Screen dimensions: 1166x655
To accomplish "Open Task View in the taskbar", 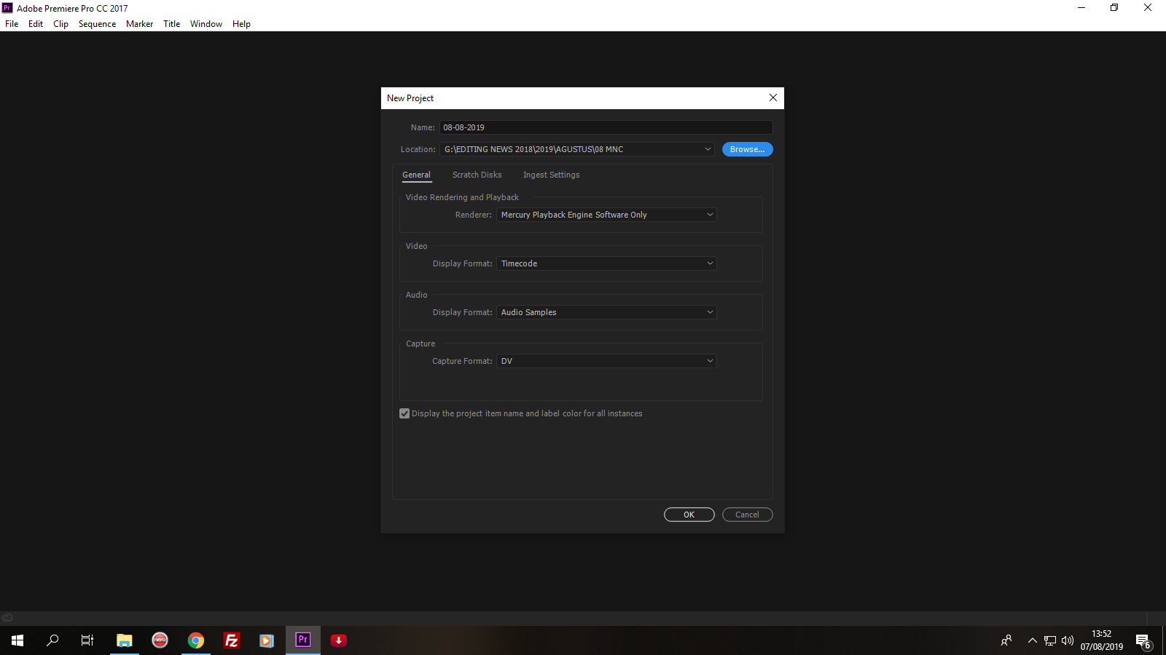I will [87, 640].
